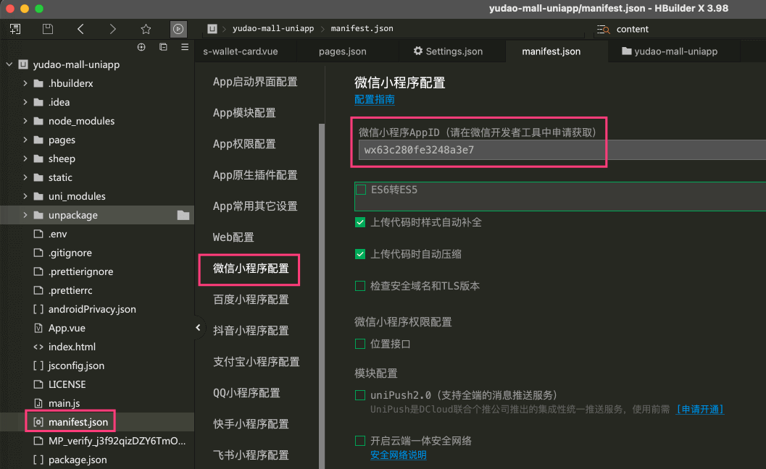Image resolution: width=766 pixels, height=469 pixels.
Task: Expand the pages folder in tree
Action: click(25, 140)
